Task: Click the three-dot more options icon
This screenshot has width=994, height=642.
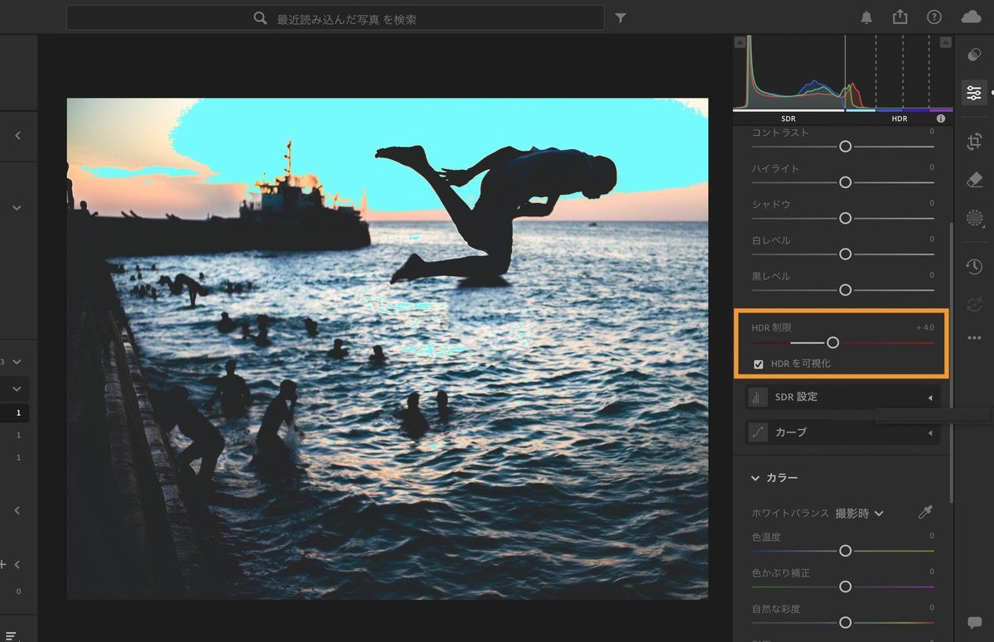Action: tap(973, 336)
